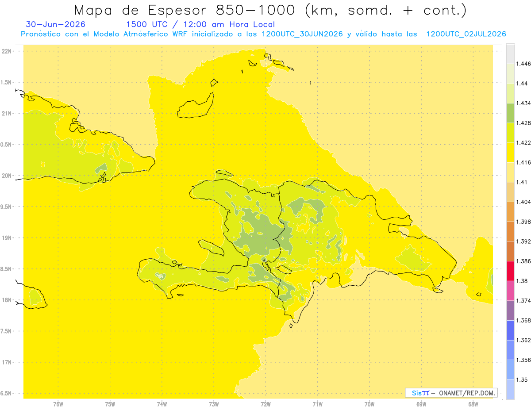Click the green 1.428–1.434 colorbar segment
The height and width of the screenshot is (410, 531).
tap(510, 113)
